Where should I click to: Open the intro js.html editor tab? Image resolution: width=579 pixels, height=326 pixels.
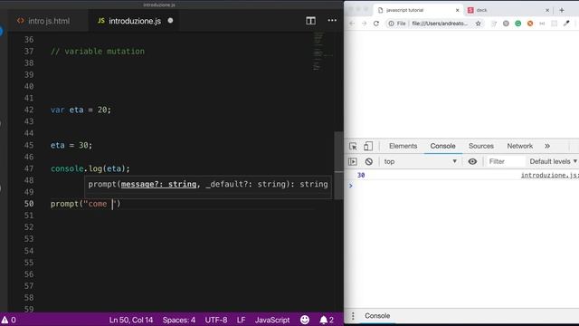click(43, 21)
